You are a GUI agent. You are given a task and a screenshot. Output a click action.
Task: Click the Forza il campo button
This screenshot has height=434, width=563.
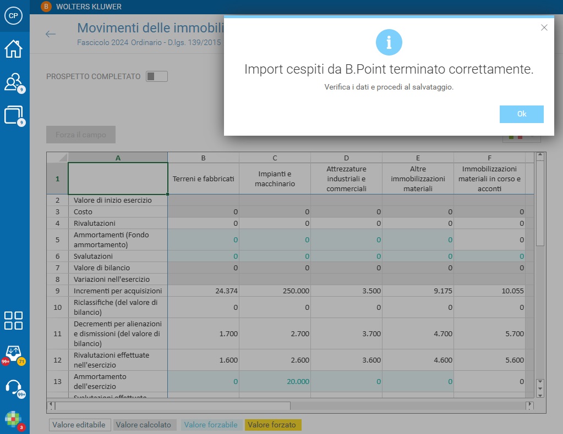click(81, 135)
